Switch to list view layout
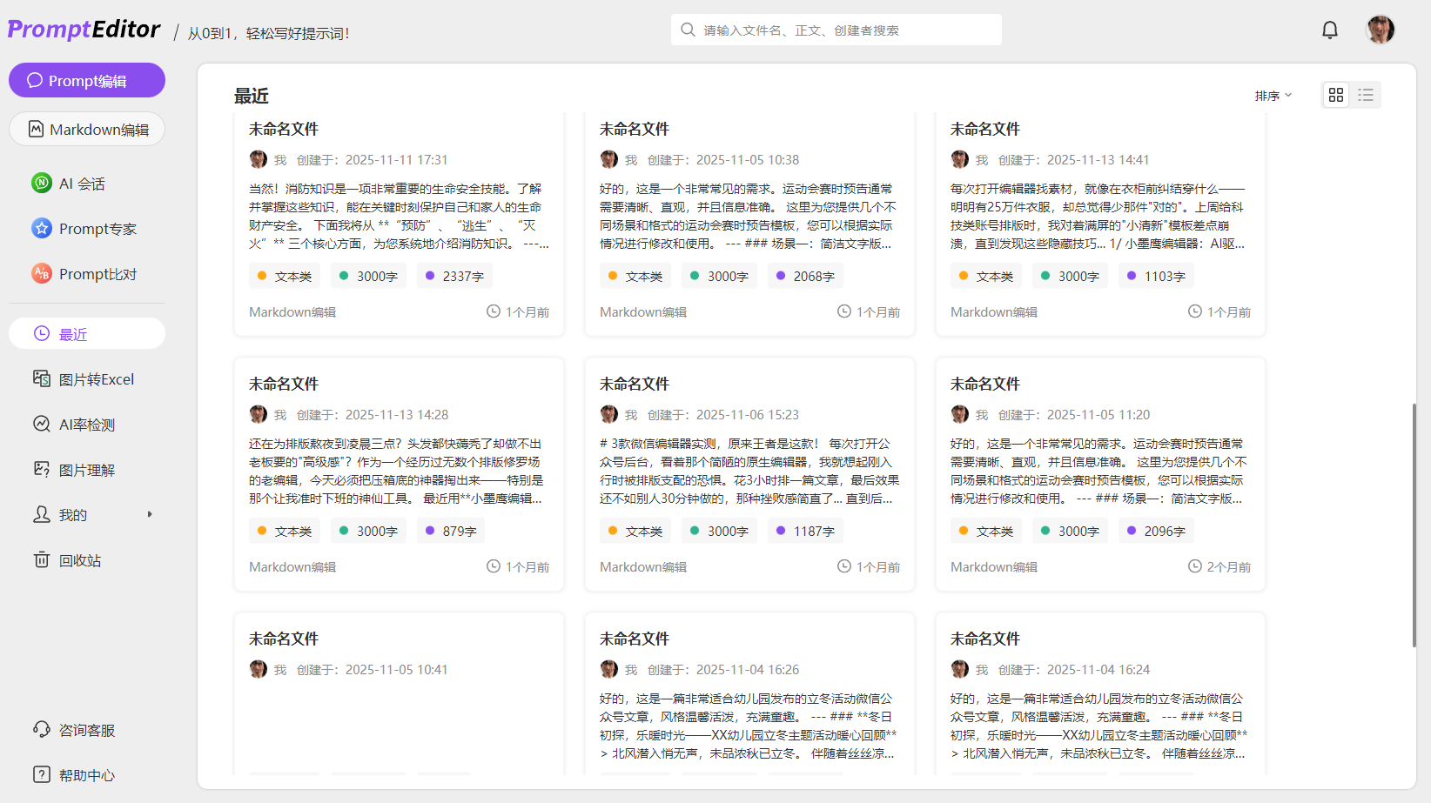Viewport: 1431px width, 803px height. (1366, 95)
